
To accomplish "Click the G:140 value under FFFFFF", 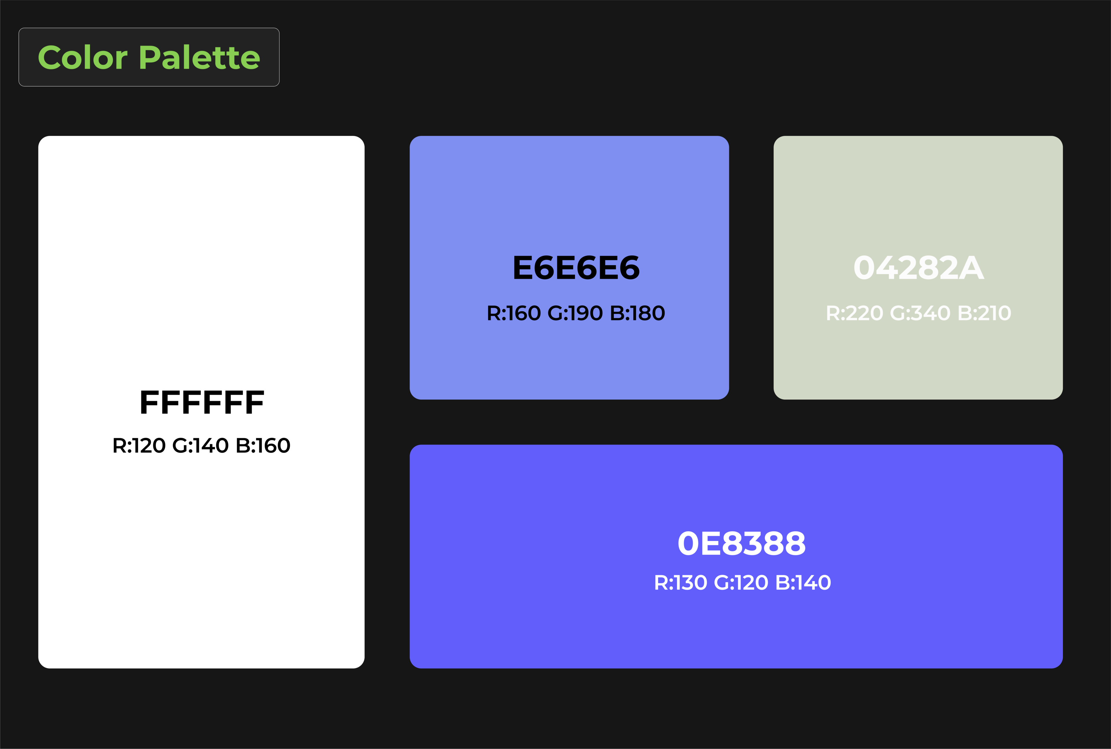I will click(x=200, y=446).
